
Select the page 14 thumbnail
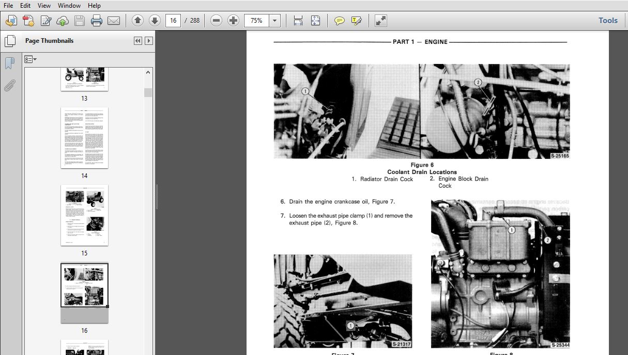coord(84,138)
